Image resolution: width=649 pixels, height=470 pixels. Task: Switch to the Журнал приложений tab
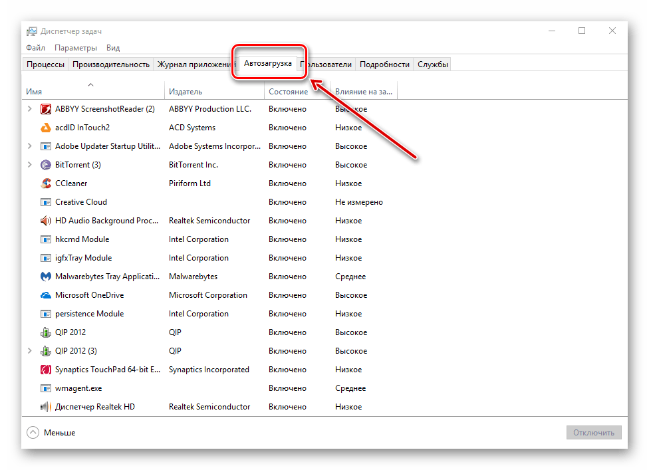point(195,64)
